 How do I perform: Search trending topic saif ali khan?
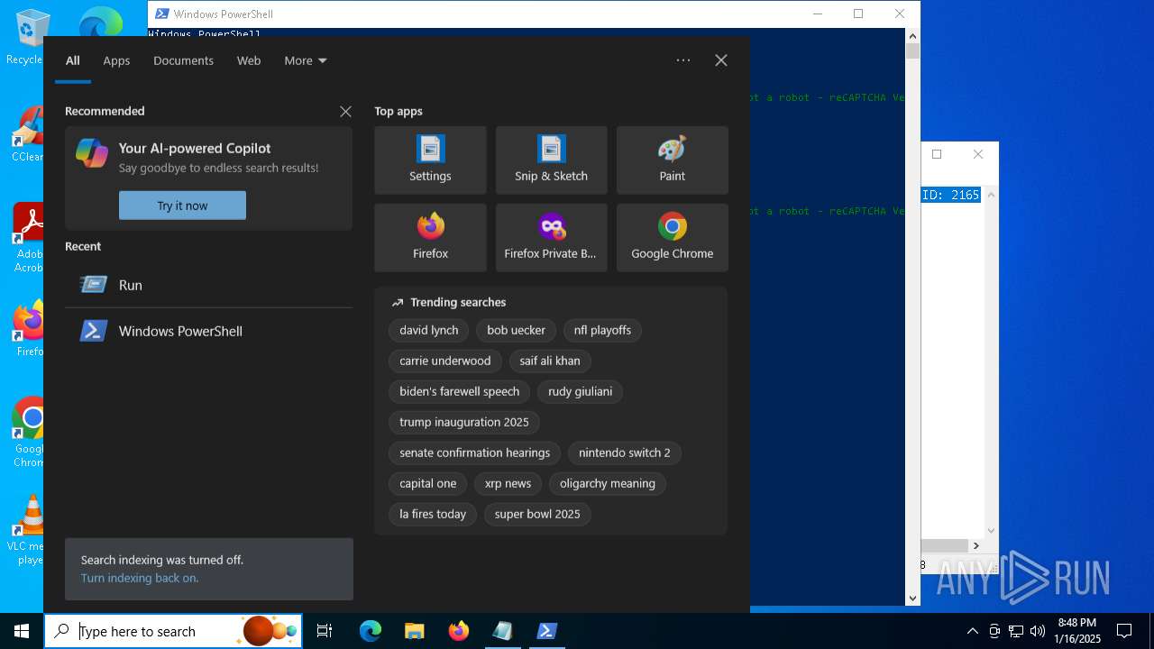point(550,361)
